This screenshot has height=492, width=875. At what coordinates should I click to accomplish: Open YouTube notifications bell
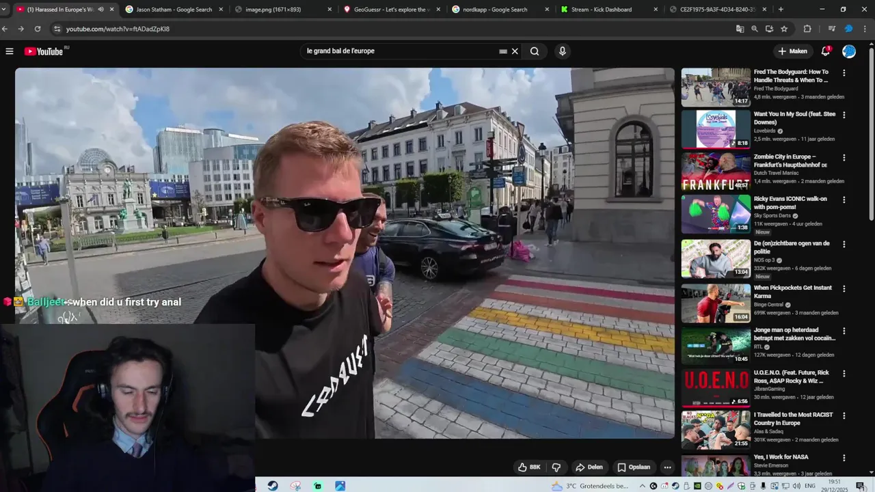point(825,51)
